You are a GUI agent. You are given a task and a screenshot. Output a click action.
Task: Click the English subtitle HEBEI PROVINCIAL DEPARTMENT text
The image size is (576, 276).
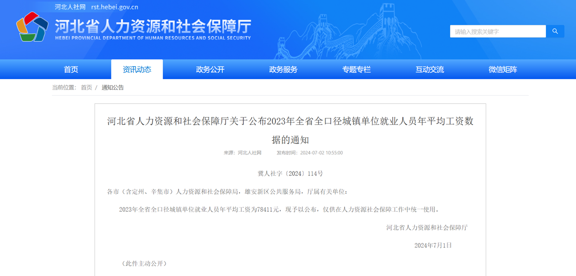tap(153, 38)
